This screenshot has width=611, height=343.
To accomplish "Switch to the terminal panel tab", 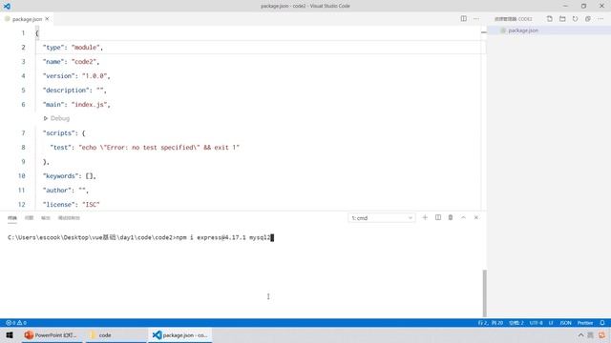I will click(12, 218).
